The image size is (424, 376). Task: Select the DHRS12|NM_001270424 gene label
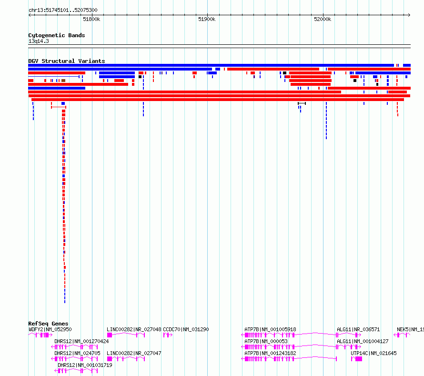click(81, 341)
